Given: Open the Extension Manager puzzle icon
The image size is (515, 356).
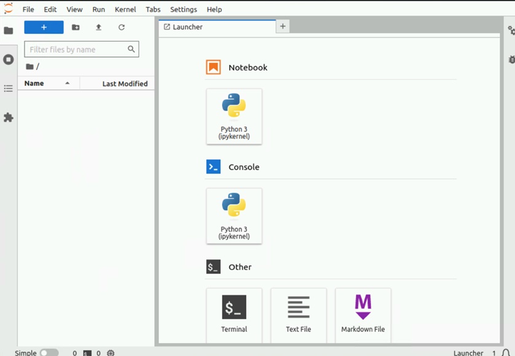Looking at the screenshot, I should pos(8,117).
